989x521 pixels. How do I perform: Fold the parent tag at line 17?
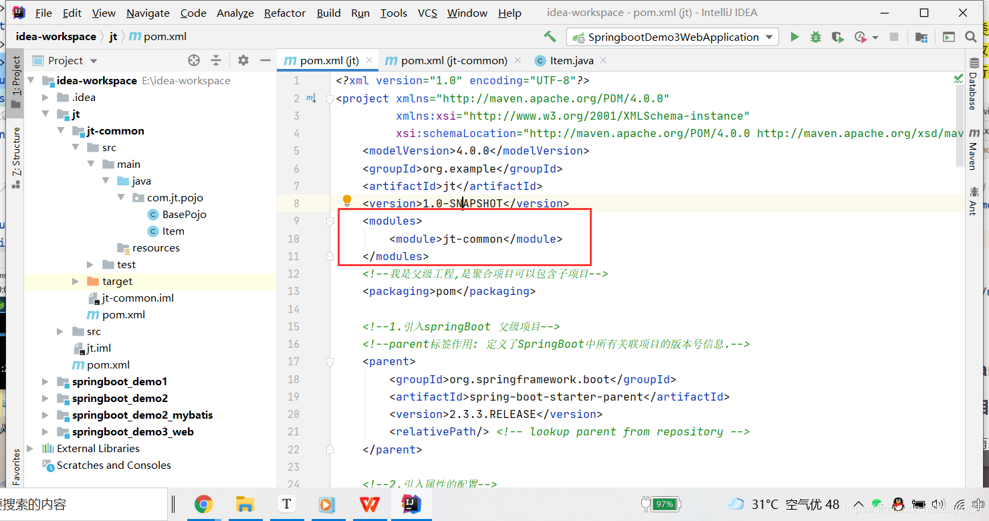pyautogui.click(x=330, y=361)
